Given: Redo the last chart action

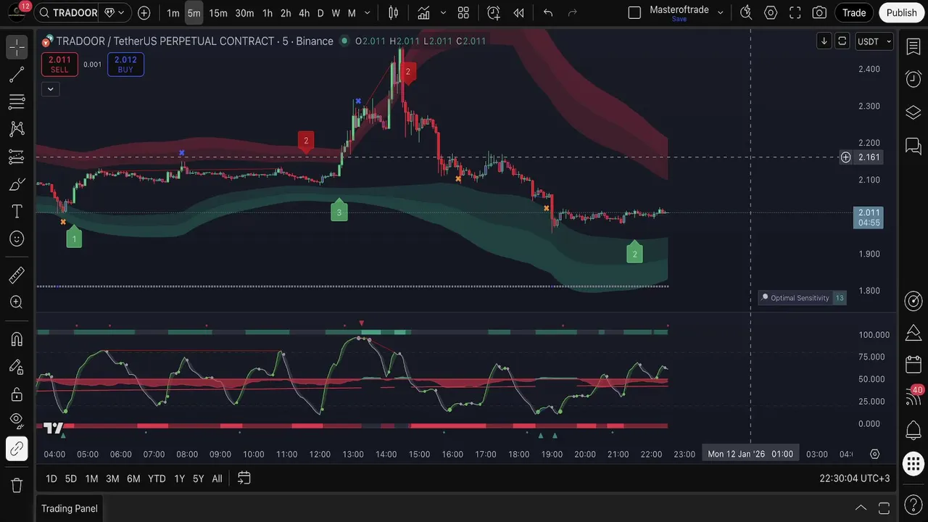Looking at the screenshot, I should click(x=573, y=12).
